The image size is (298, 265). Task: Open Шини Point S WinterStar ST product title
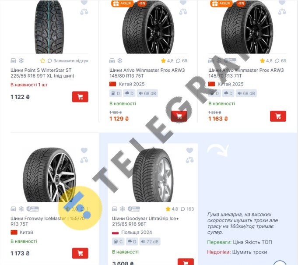pyautogui.click(x=42, y=73)
